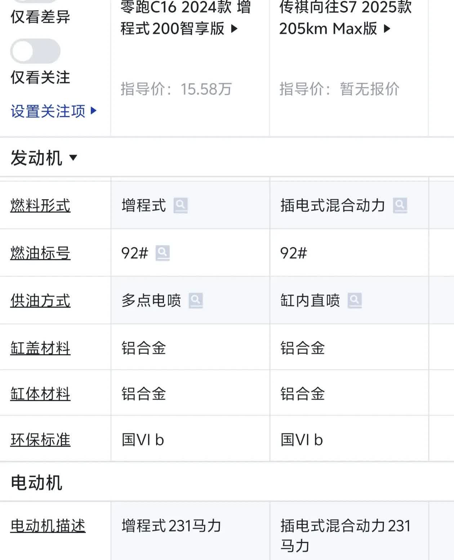Open 环保标准 parameter explanation
454x560 pixels.
(x=40, y=440)
